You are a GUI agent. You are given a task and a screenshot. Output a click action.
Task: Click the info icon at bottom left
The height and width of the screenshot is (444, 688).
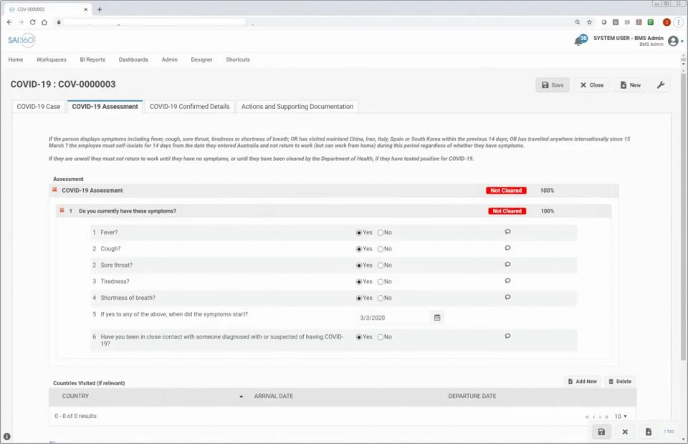[7, 436]
